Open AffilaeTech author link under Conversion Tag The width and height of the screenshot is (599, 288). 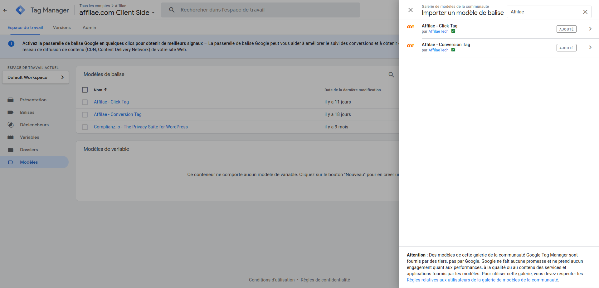coord(438,50)
